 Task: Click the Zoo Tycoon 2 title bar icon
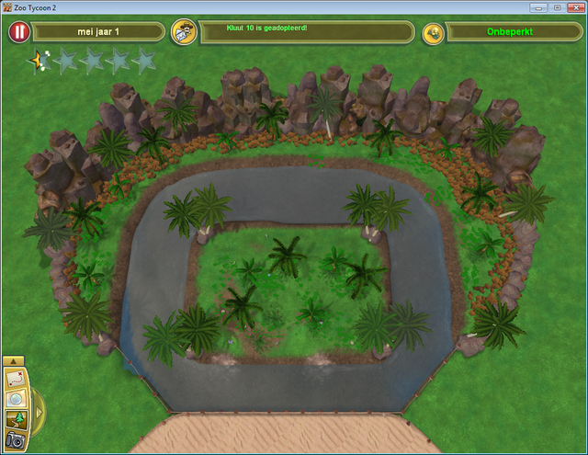coord(6,7)
